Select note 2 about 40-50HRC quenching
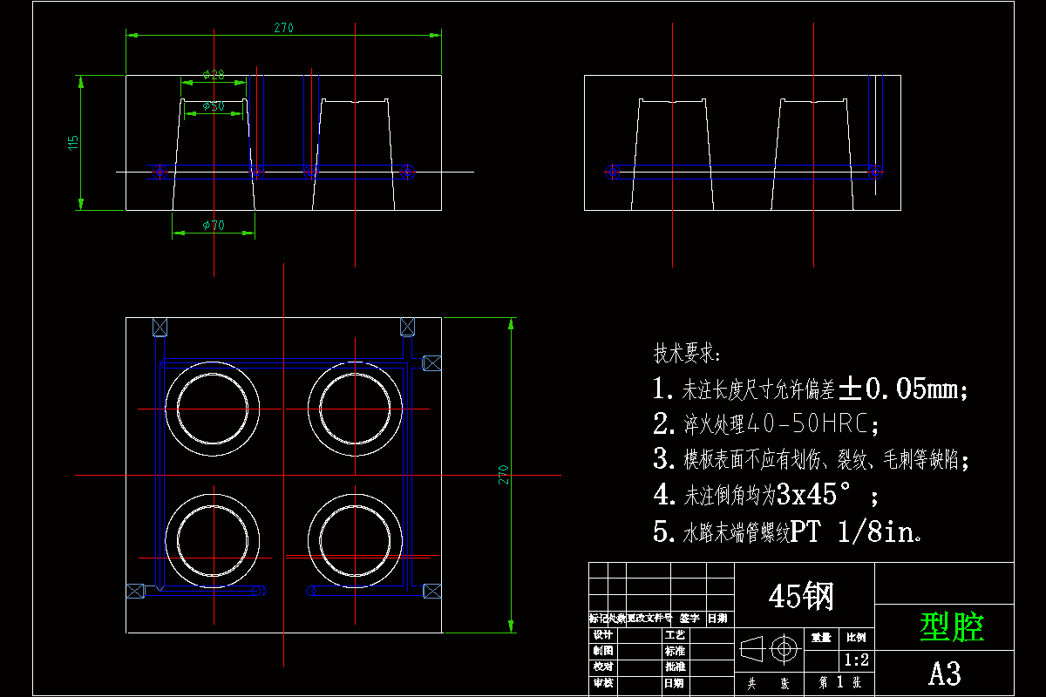 coord(766,424)
